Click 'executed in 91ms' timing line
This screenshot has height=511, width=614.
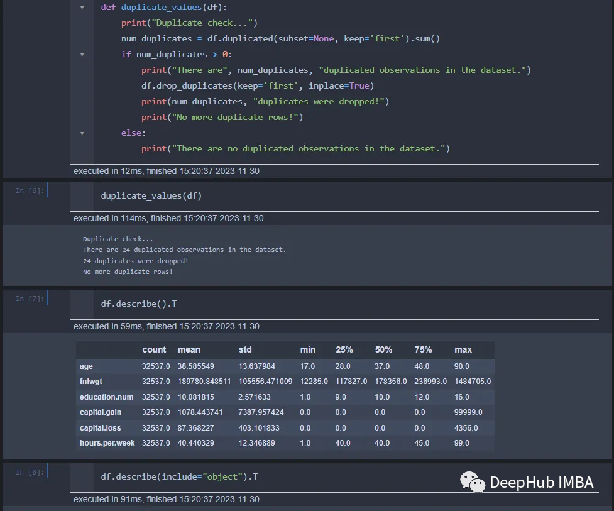[x=167, y=499]
